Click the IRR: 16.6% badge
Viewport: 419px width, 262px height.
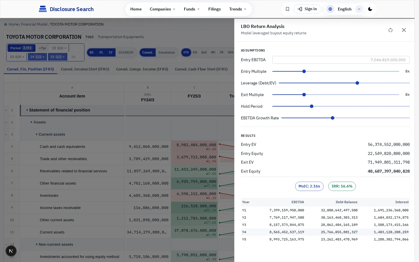[x=342, y=186]
